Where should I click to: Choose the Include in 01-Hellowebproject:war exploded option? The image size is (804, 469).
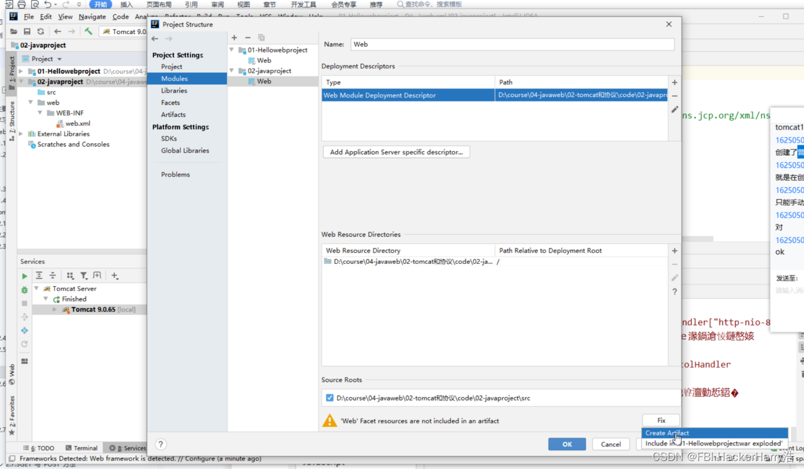point(714,443)
